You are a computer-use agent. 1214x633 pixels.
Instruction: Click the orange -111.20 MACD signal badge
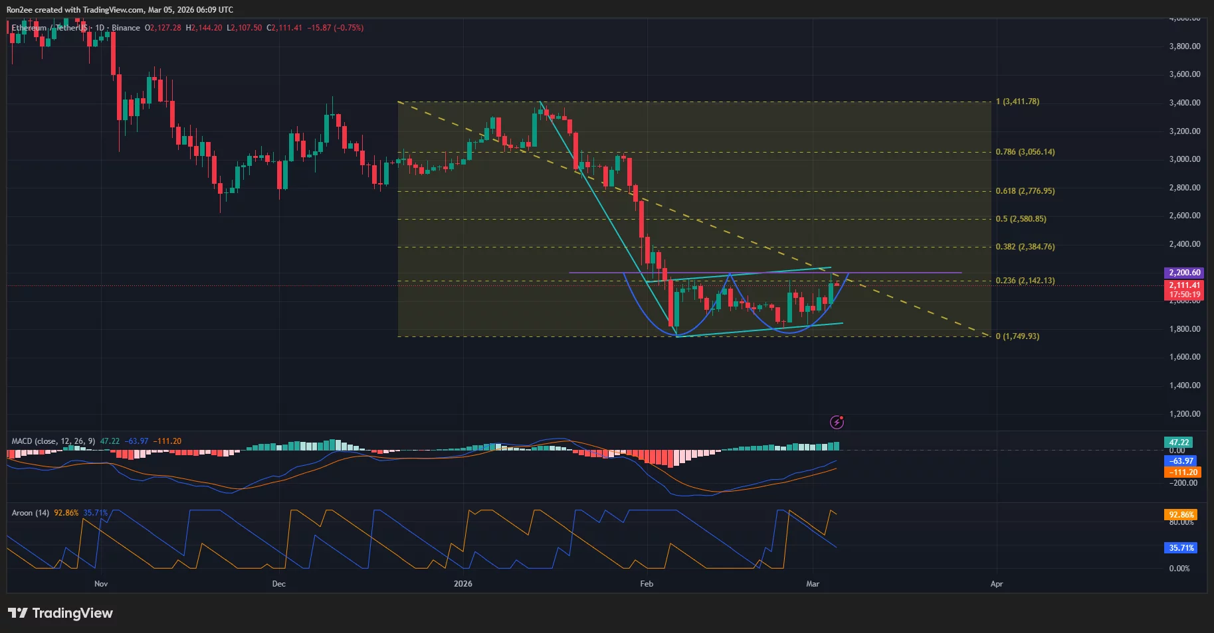[x=1181, y=472]
